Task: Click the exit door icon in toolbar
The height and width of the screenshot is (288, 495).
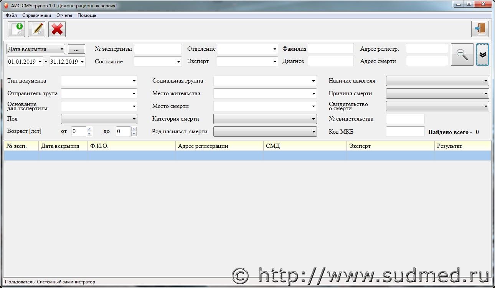Action: (x=480, y=29)
